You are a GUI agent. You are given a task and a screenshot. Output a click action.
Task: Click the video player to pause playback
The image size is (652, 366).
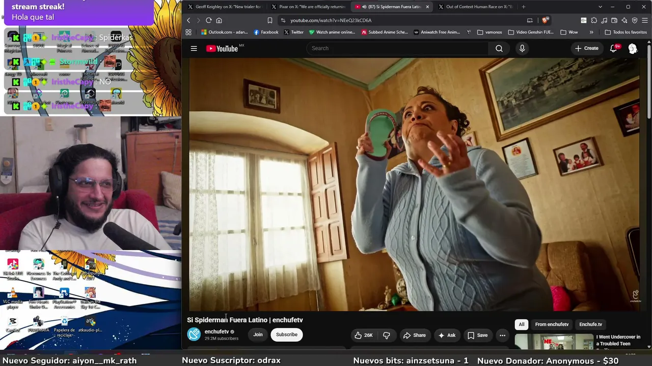tap(414, 184)
